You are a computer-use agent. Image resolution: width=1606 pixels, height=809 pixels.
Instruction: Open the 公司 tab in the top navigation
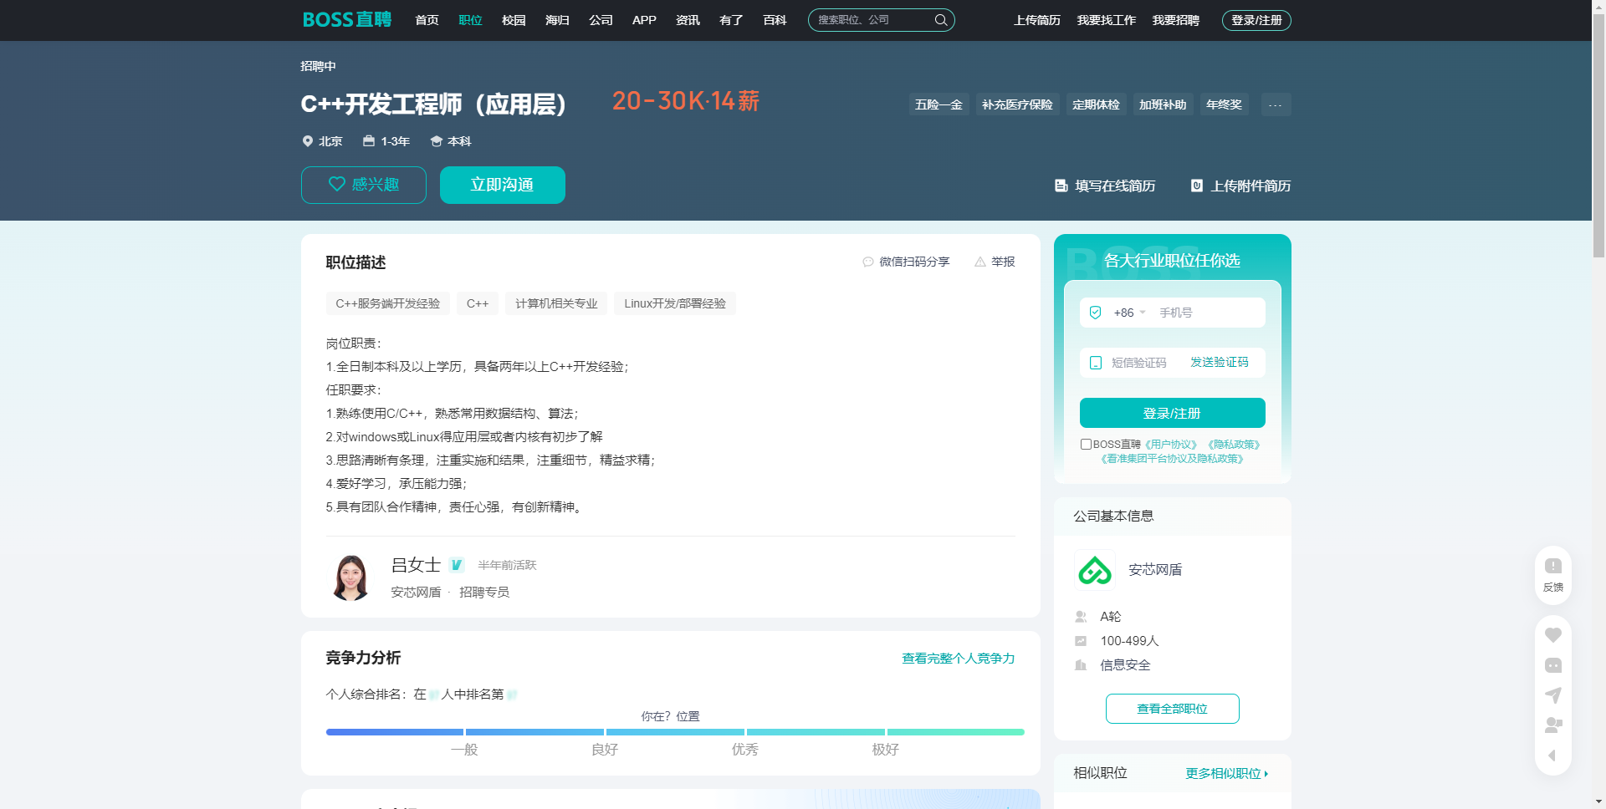pyautogui.click(x=601, y=20)
